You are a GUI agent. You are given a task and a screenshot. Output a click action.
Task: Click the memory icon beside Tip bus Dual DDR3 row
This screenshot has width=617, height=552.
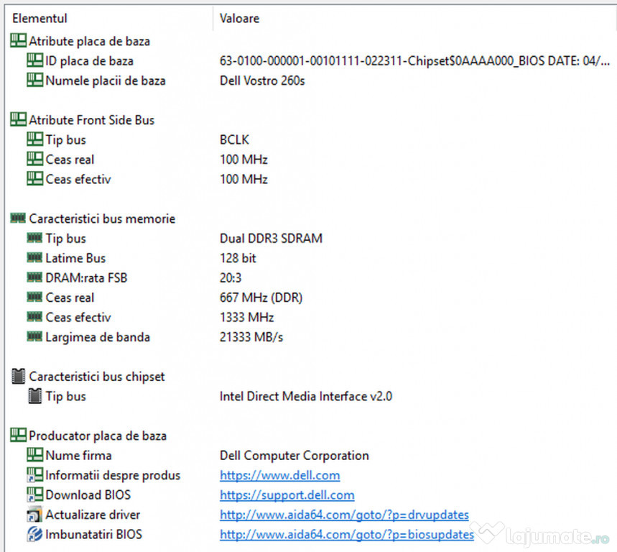34,237
